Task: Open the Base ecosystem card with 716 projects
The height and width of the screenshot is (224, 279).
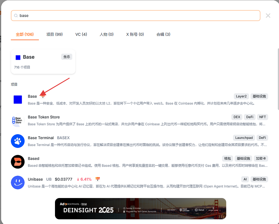Action: [x=43, y=62]
